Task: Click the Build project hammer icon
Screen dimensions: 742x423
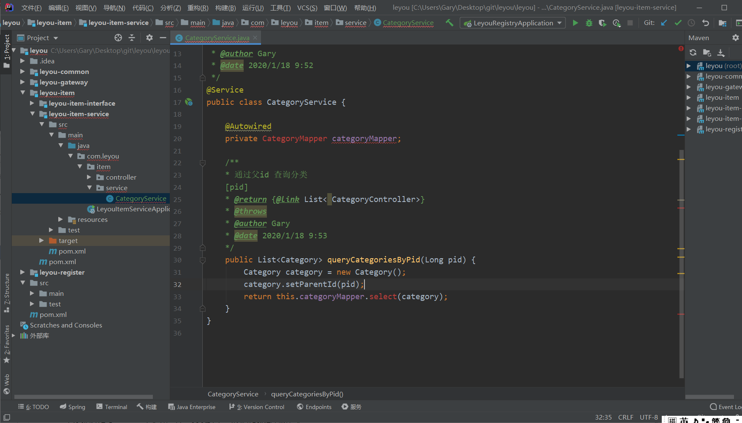Action: [449, 23]
